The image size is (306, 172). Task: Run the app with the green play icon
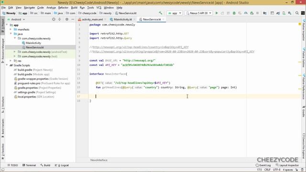[217, 13]
